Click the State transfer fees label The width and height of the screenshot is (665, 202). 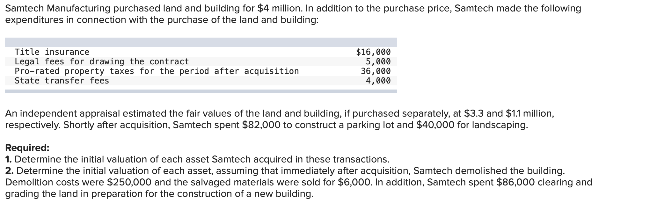click(62, 81)
